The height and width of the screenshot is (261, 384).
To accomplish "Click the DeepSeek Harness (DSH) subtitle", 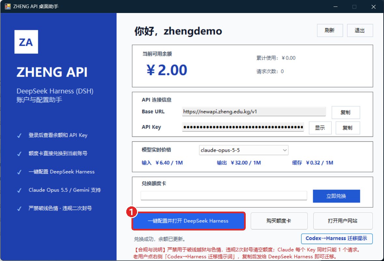I will pyautogui.click(x=55, y=91).
